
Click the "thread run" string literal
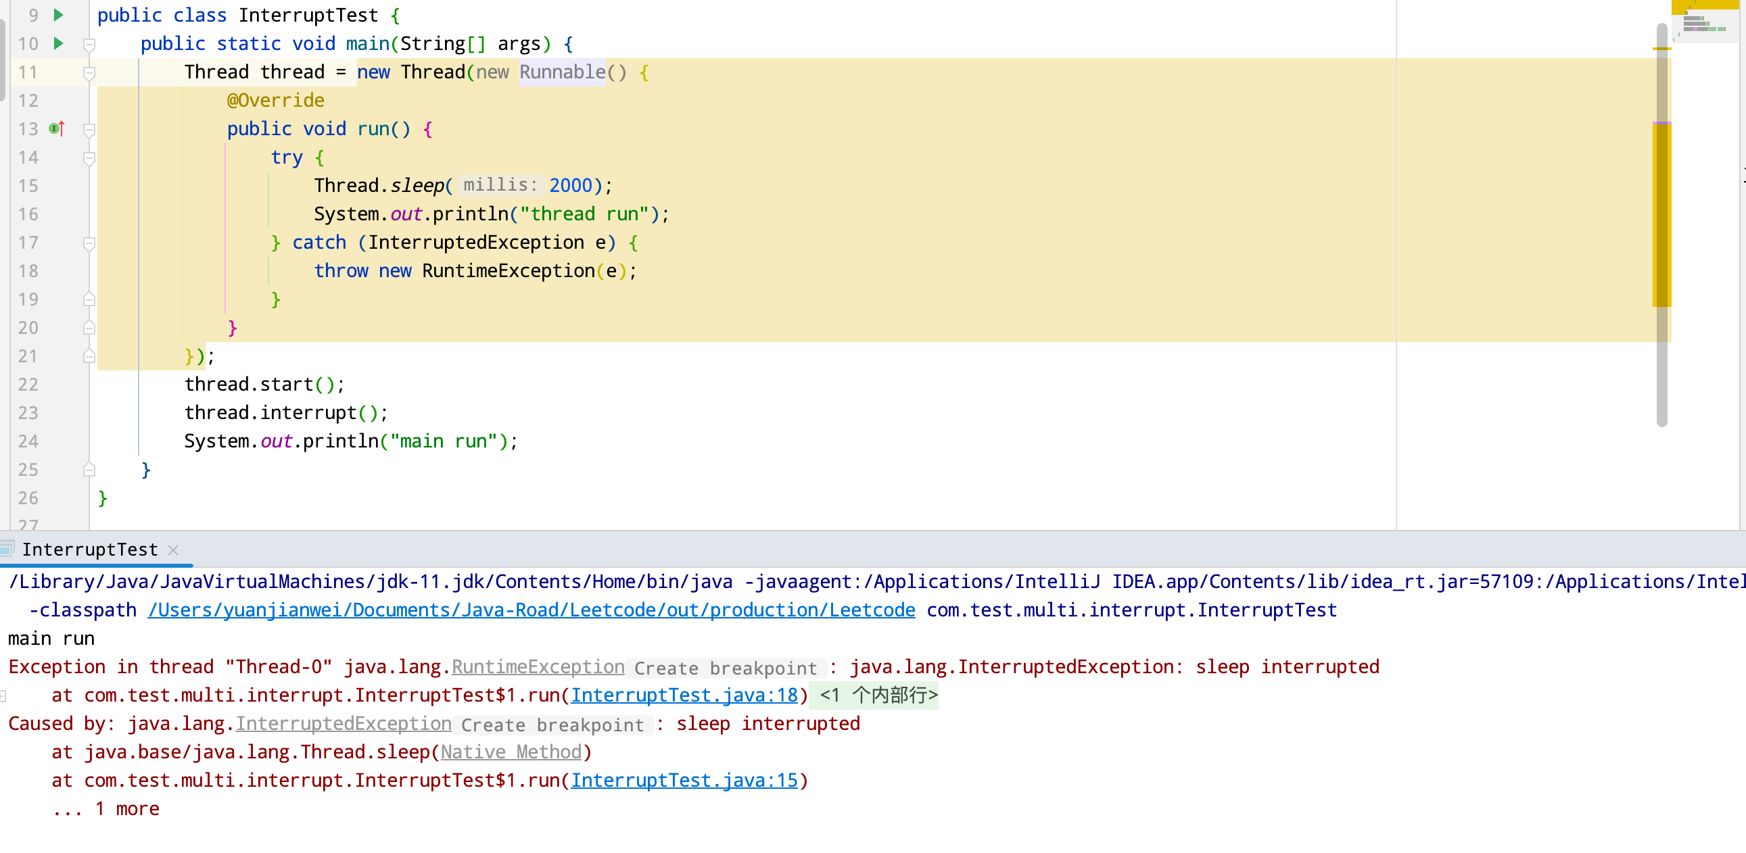click(x=585, y=215)
